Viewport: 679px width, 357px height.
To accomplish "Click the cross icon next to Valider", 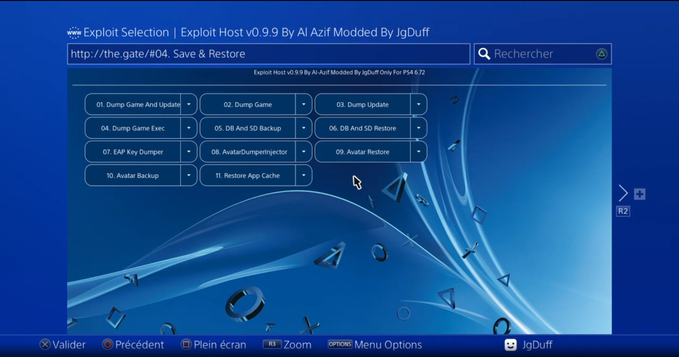I will (x=45, y=345).
